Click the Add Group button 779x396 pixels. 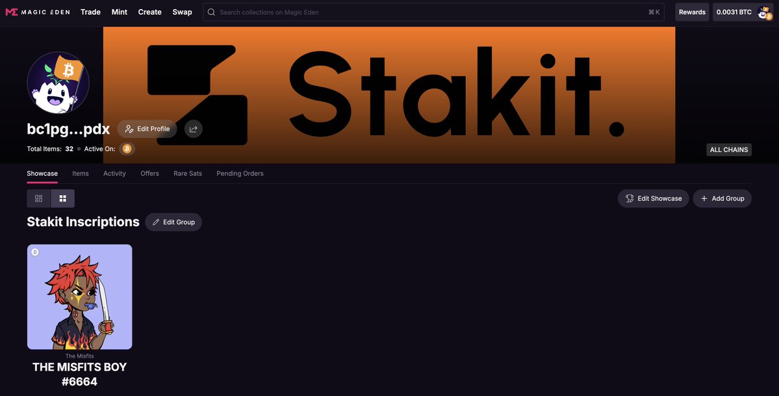722,198
